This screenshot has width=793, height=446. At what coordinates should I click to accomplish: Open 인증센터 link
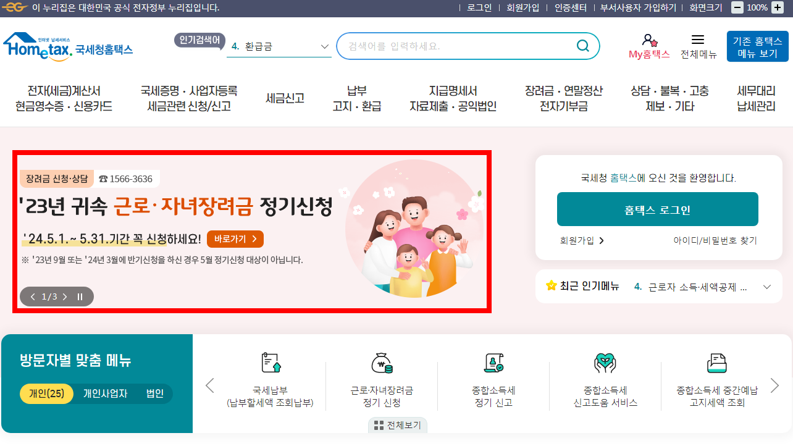tap(570, 8)
